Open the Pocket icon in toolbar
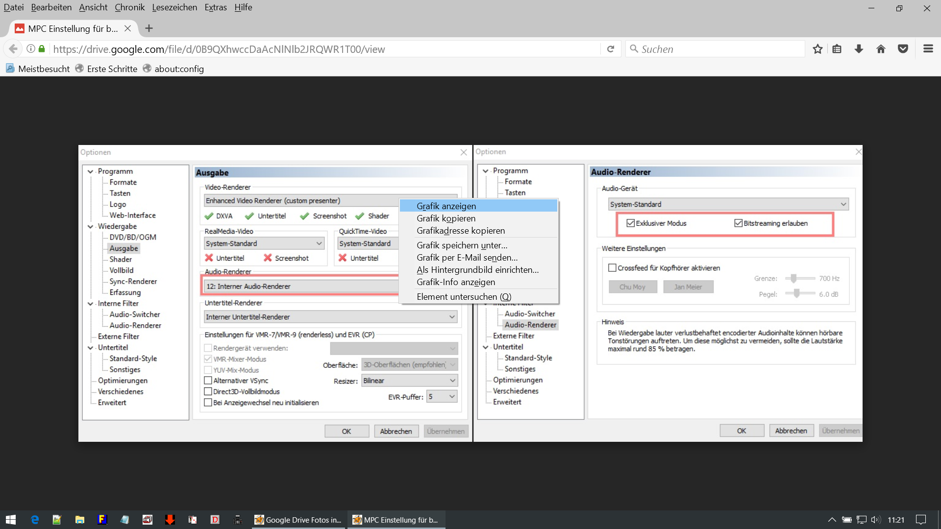Viewport: 941px width, 529px height. pos(903,49)
